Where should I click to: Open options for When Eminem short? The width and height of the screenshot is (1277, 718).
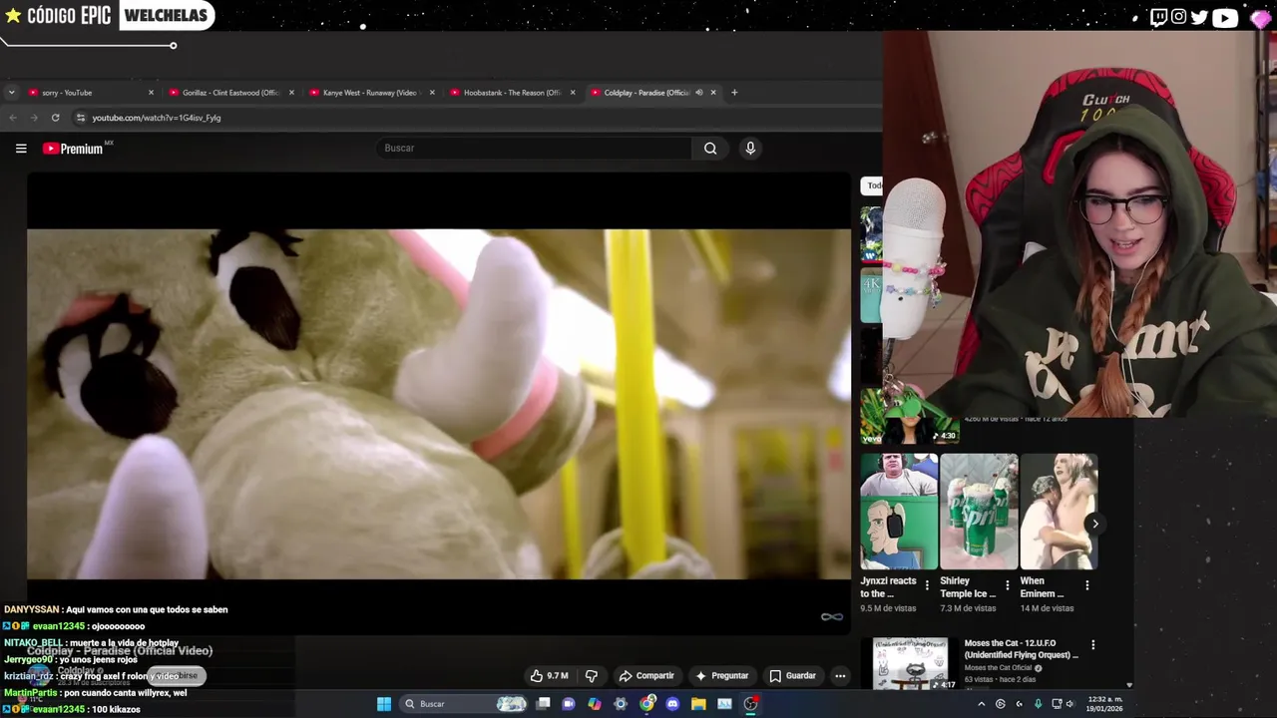pos(1086,585)
